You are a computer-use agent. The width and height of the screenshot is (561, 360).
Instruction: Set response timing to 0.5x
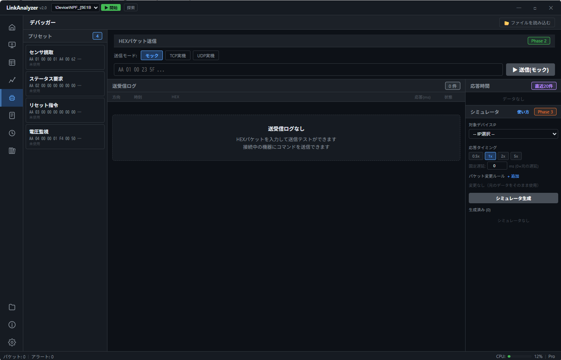click(x=476, y=156)
